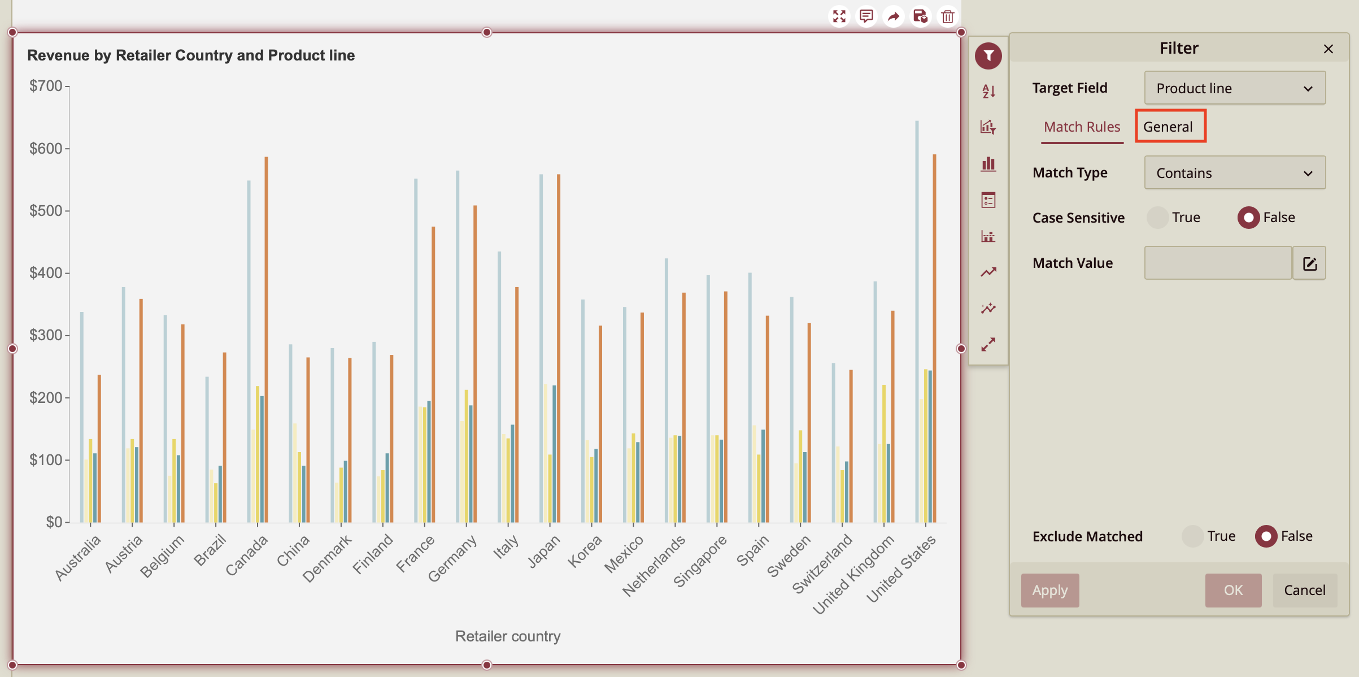Click the bar chart type icon
Viewport: 1359px width, 677px height.
tap(988, 164)
